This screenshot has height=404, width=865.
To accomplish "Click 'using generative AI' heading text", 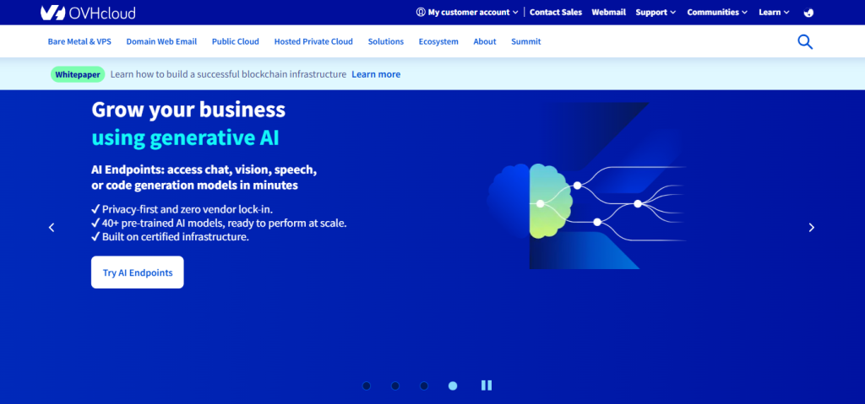I will 185,138.
